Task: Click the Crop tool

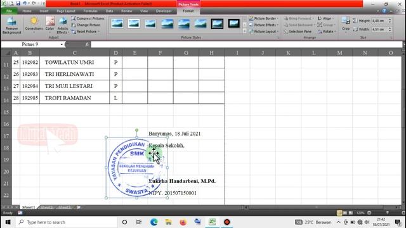Action: 346,24
